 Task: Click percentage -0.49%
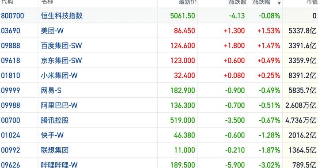[x=269, y=90]
